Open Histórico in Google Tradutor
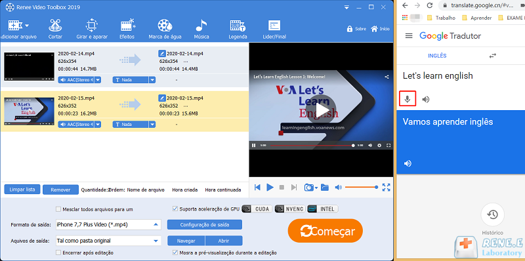525x261 pixels. [x=493, y=215]
